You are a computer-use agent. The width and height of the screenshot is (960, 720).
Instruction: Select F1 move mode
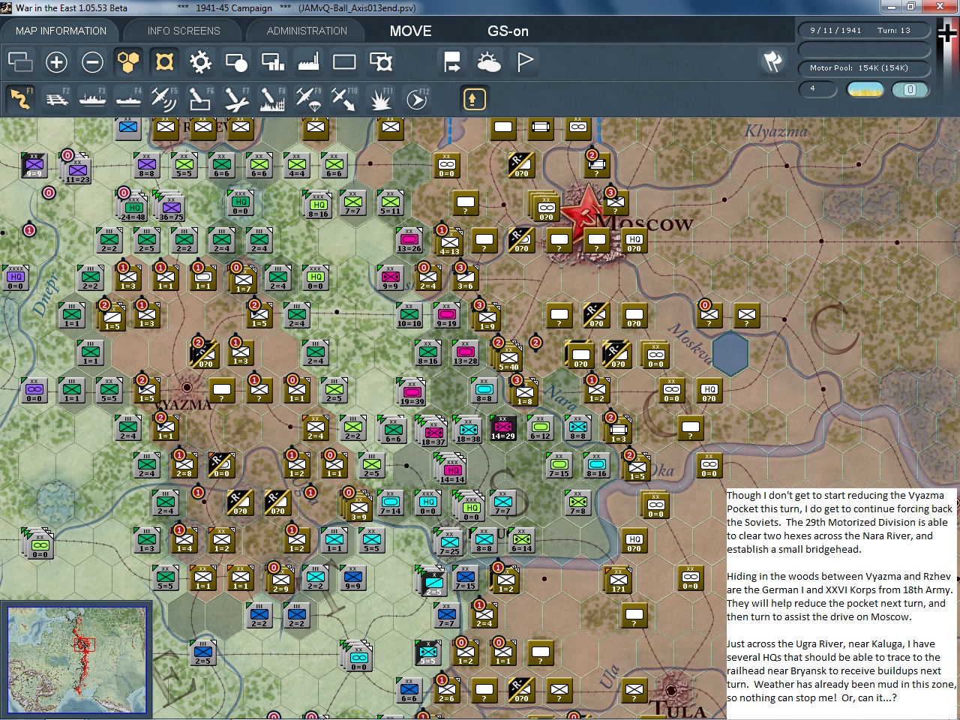click(x=20, y=99)
